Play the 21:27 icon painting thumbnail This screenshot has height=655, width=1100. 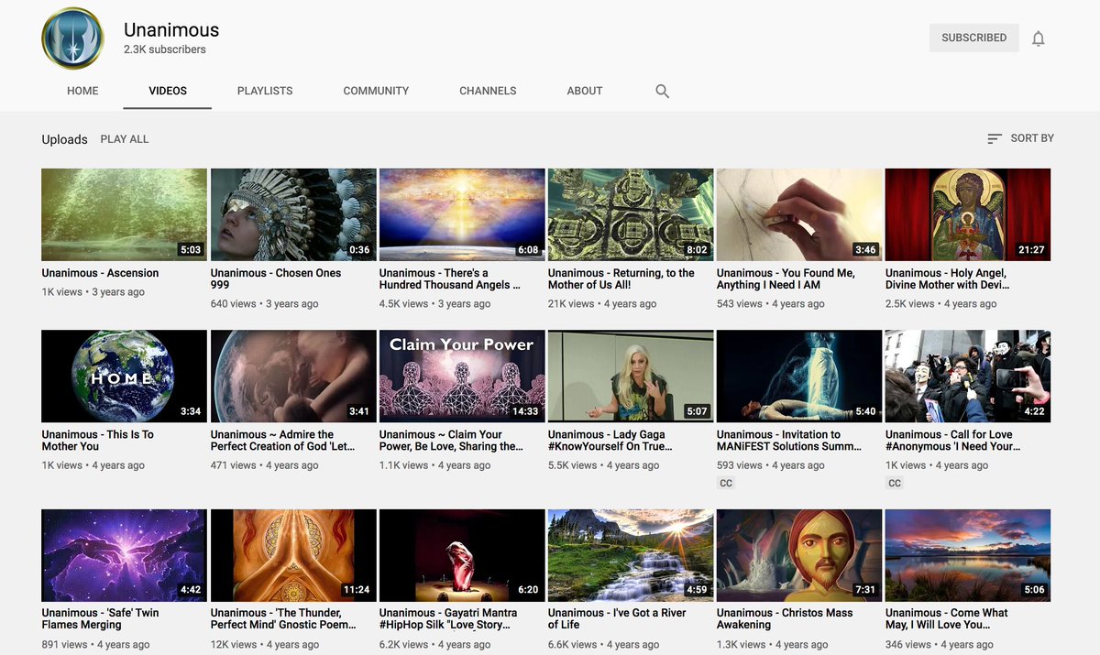(x=968, y=214)
